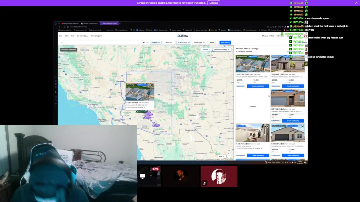Image resolution: width=360 pixels, height=202 pixels.
Task: Open the Home Type filter dropdown
Action: point(199,43)
